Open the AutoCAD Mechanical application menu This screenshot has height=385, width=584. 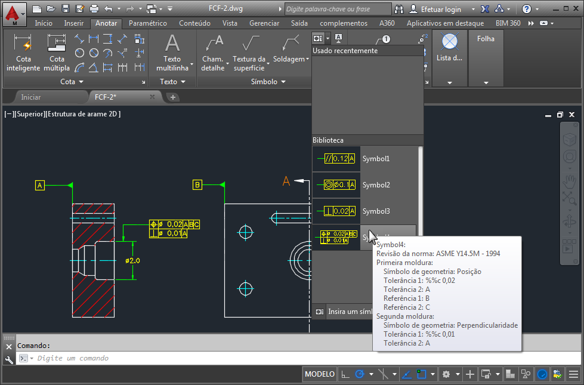(14, 14)
